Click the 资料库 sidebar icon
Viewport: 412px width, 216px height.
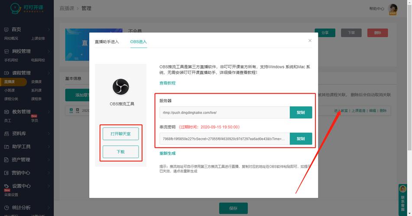click(x=6, y=133)
